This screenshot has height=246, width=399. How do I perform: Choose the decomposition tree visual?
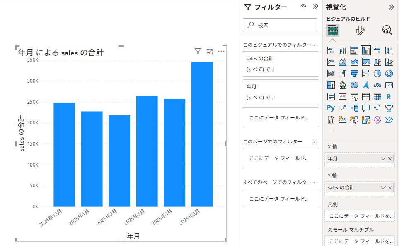pyautogui.click(x=354, y=108)
